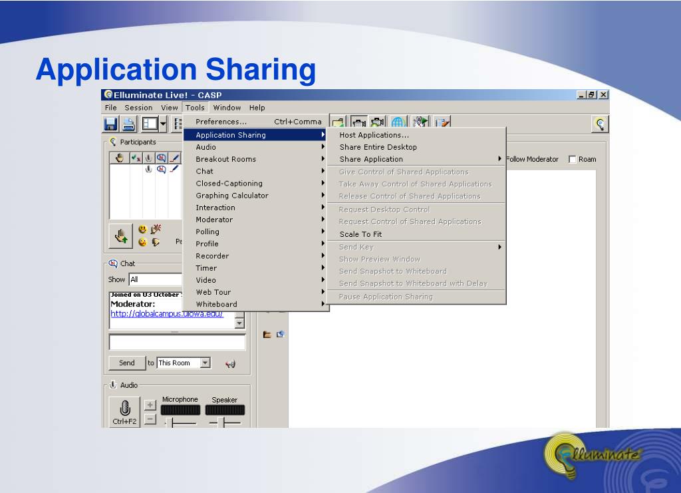Viewport: 681px width, 493px height.
Task: Expand the Breakout Rooms submenu
Action: pos(256,159)
